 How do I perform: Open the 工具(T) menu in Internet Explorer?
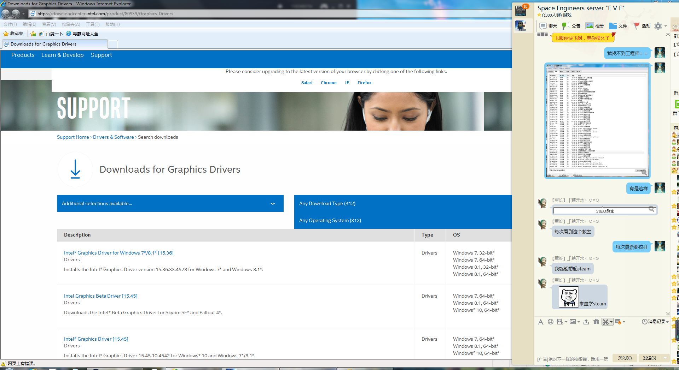coord(93,24)
